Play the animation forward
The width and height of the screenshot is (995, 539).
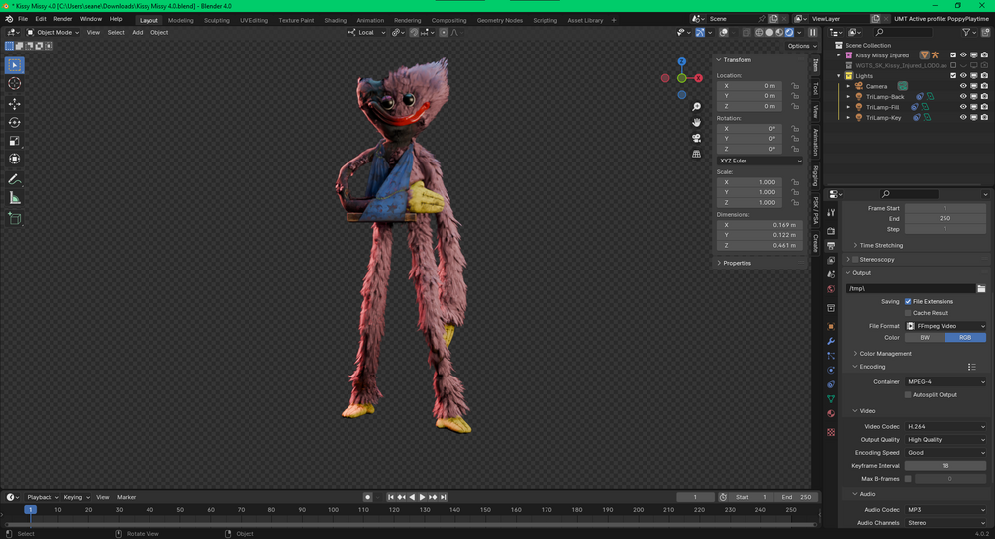422,497
